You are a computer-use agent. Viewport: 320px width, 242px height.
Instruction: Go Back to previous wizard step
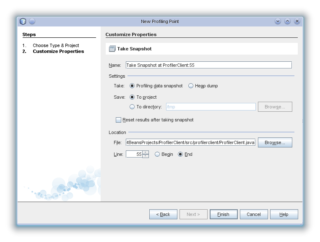[163, 214]
